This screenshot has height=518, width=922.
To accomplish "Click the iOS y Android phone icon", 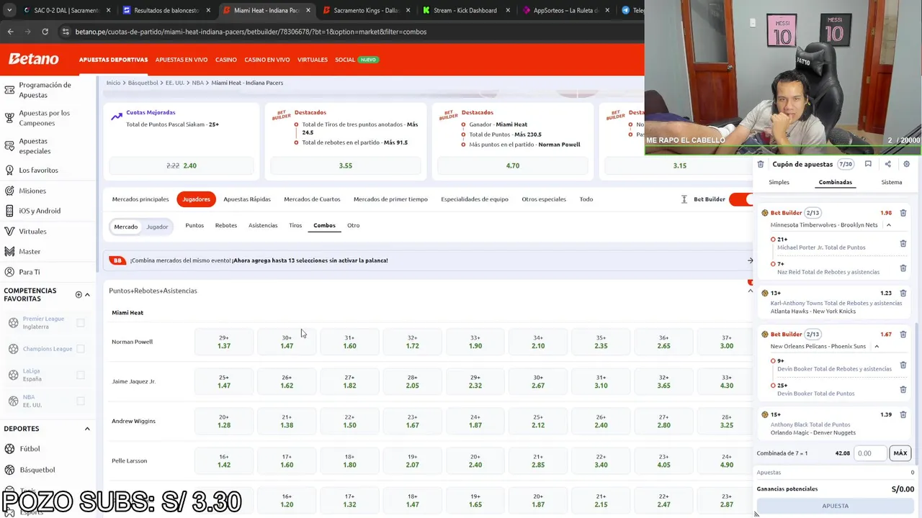I will 9,211.
